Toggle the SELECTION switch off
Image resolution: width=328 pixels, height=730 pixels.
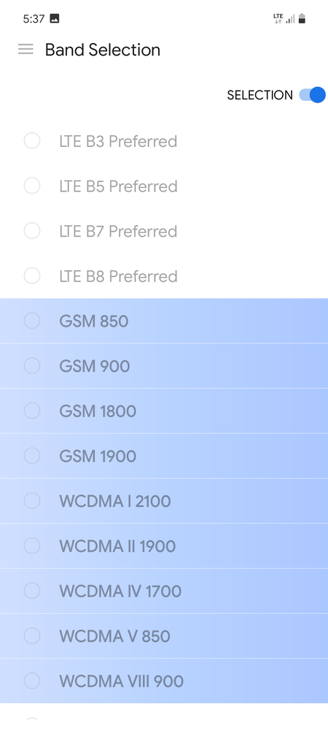pyautogui.click(x=312, y=95)
